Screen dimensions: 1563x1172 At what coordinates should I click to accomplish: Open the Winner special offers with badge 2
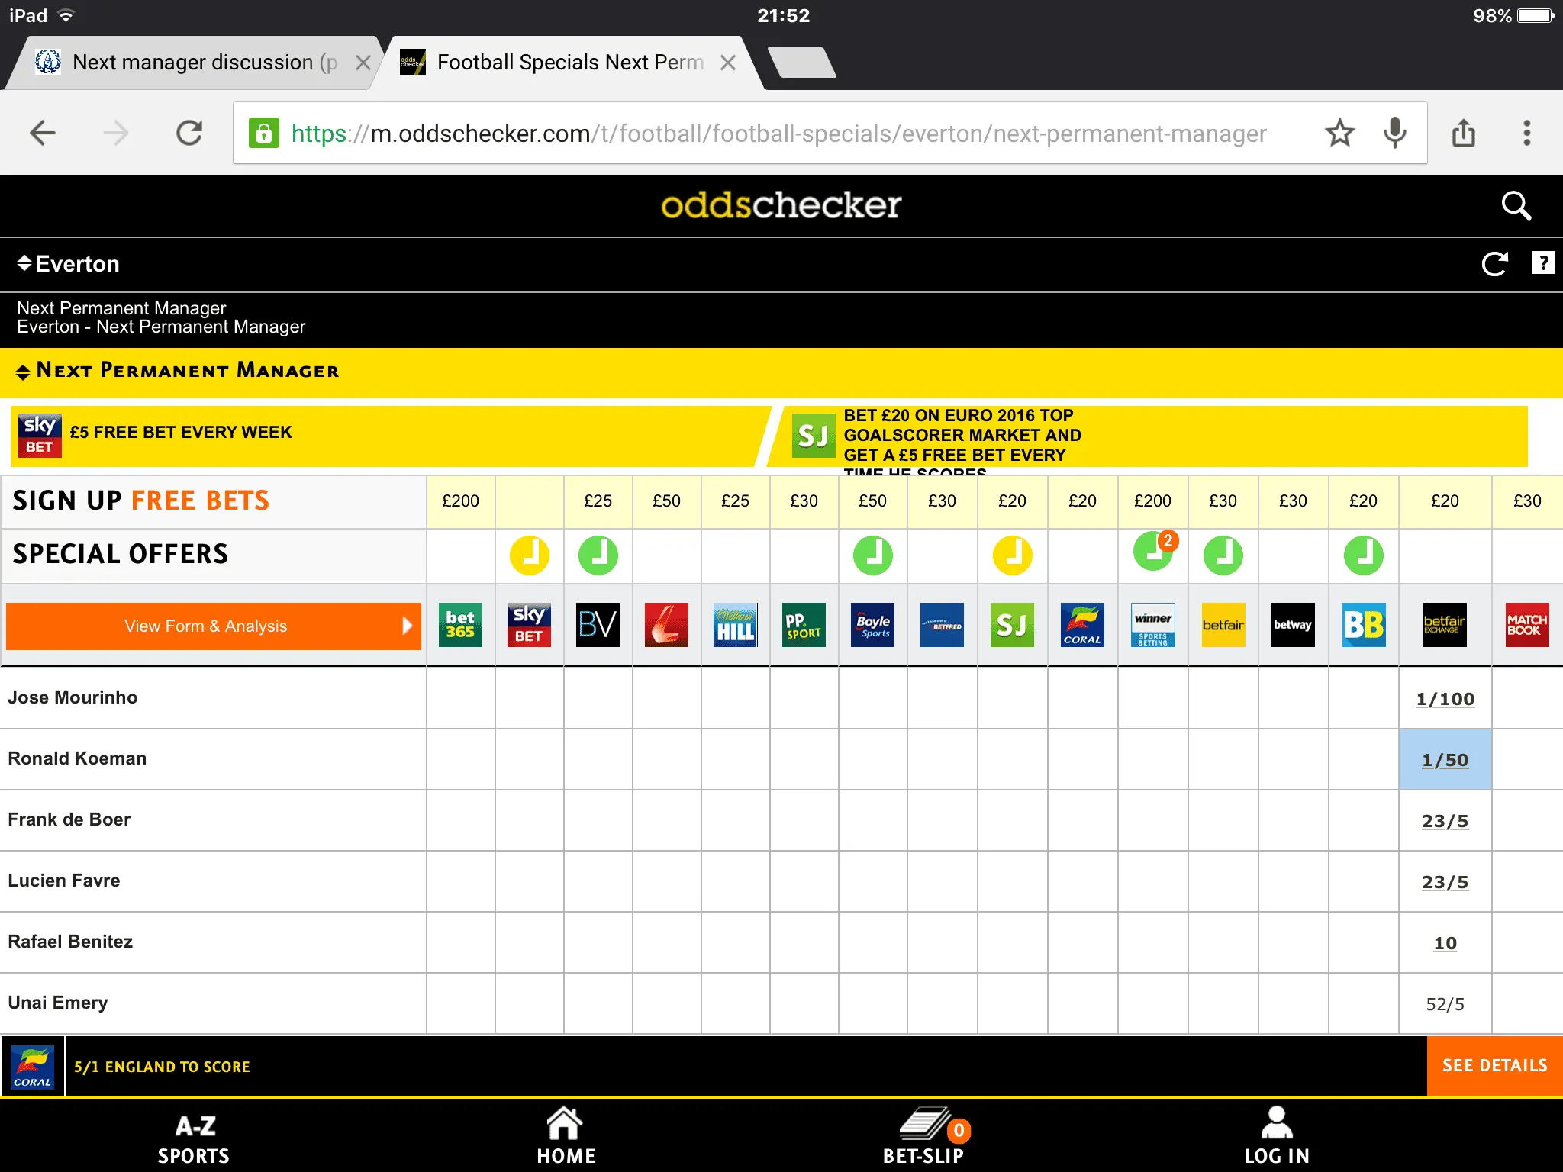pyautogui.click(x=1152, y=552)
